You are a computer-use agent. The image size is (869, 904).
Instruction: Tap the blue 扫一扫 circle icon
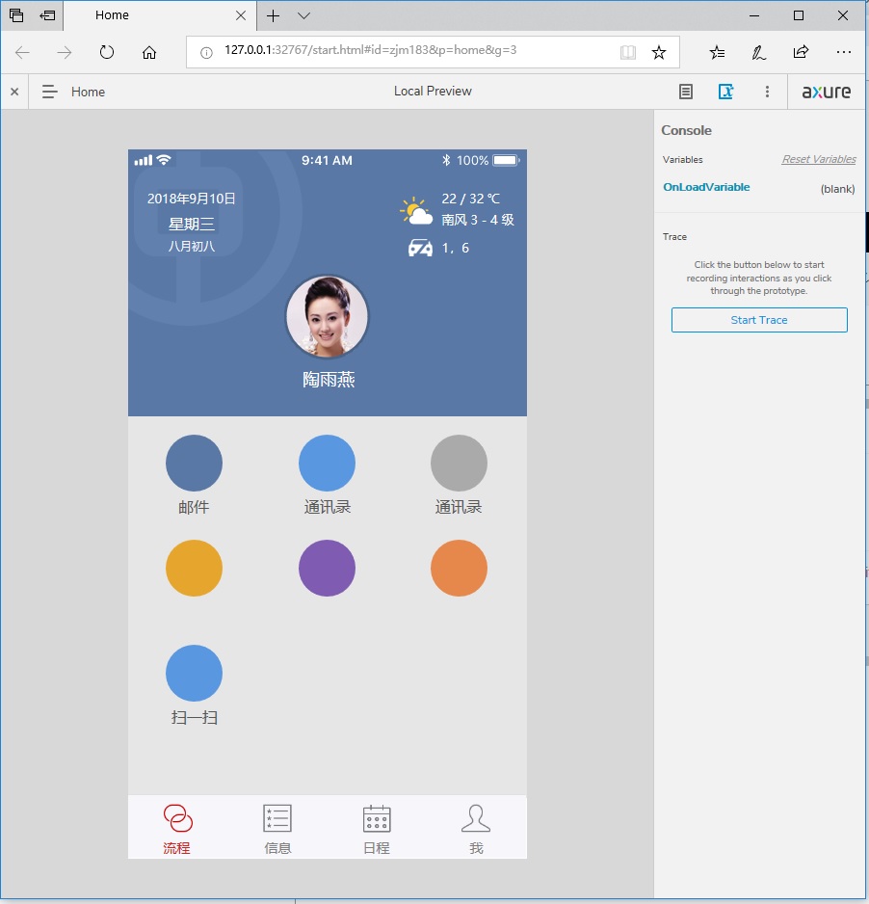(x=194, y=673)
